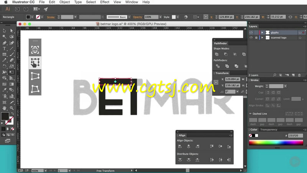Select the Direct Selection tool

(12, 31)
